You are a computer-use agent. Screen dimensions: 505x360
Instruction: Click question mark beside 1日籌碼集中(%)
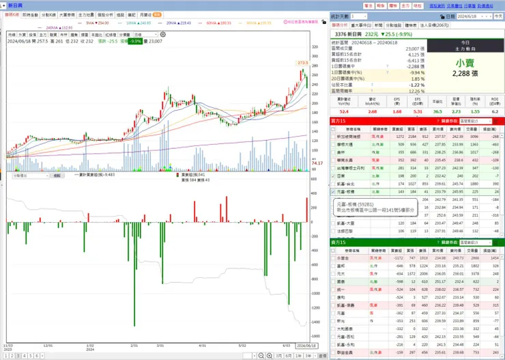[x=388, y=72]
